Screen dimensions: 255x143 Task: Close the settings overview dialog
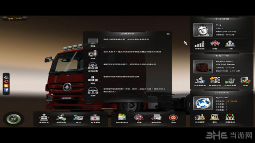pyautogui.click(x=168, y=34)
